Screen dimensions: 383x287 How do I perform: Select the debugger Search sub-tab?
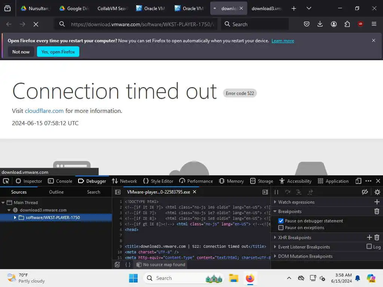94,192
